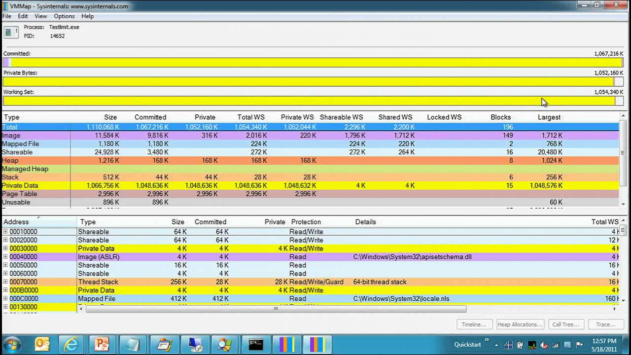Open the File menu
Viewport: 631px width, 355px height.
7,16
